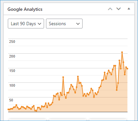Click the 250 y-axis label
This screenshot has width=138, height=121.
tap(12, 42)
